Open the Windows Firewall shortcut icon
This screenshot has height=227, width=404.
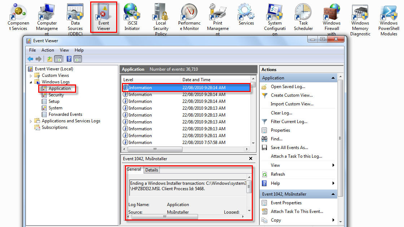(331, 12)
